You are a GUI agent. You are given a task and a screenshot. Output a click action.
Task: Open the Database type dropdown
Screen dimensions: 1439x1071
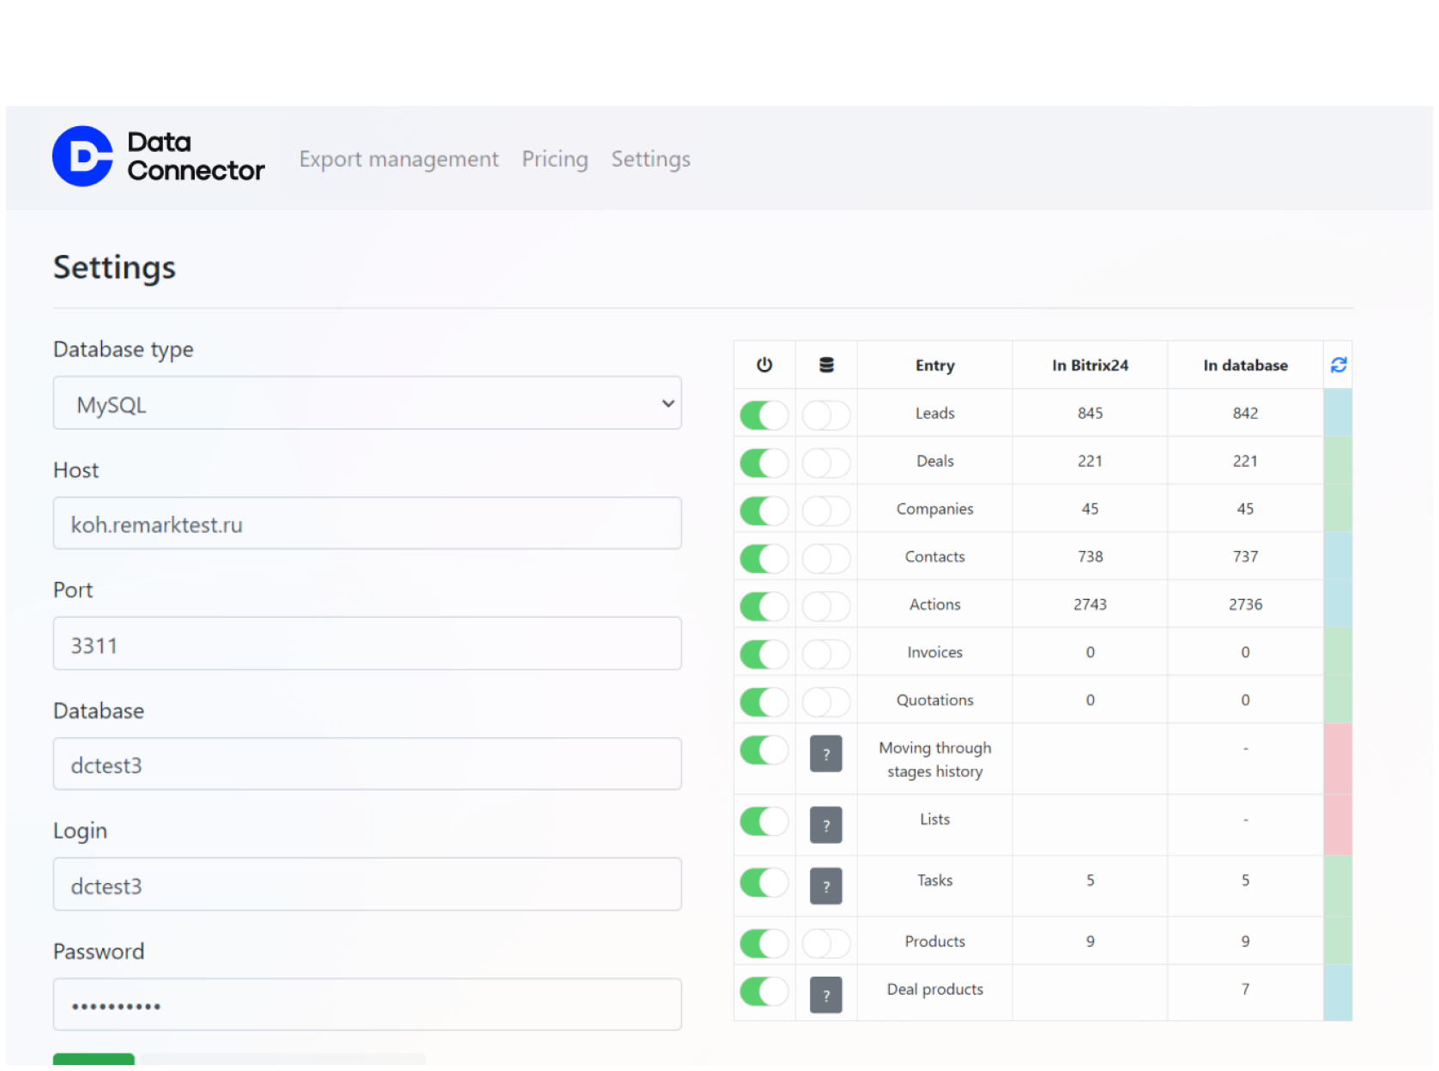click(x=367, y=403)
